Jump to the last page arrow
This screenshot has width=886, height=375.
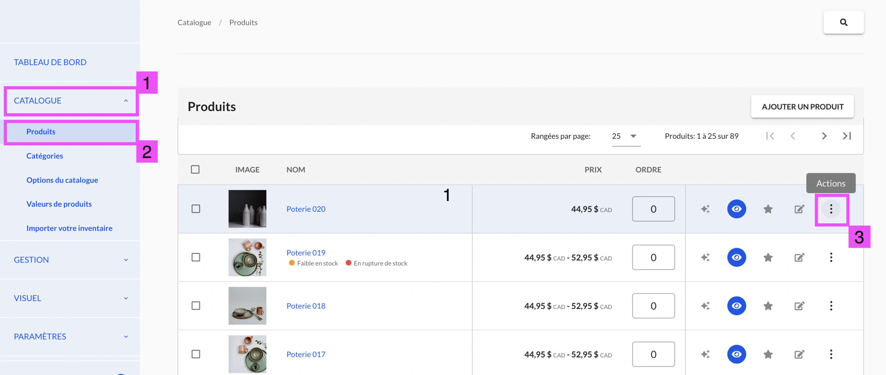coord(847,136)
